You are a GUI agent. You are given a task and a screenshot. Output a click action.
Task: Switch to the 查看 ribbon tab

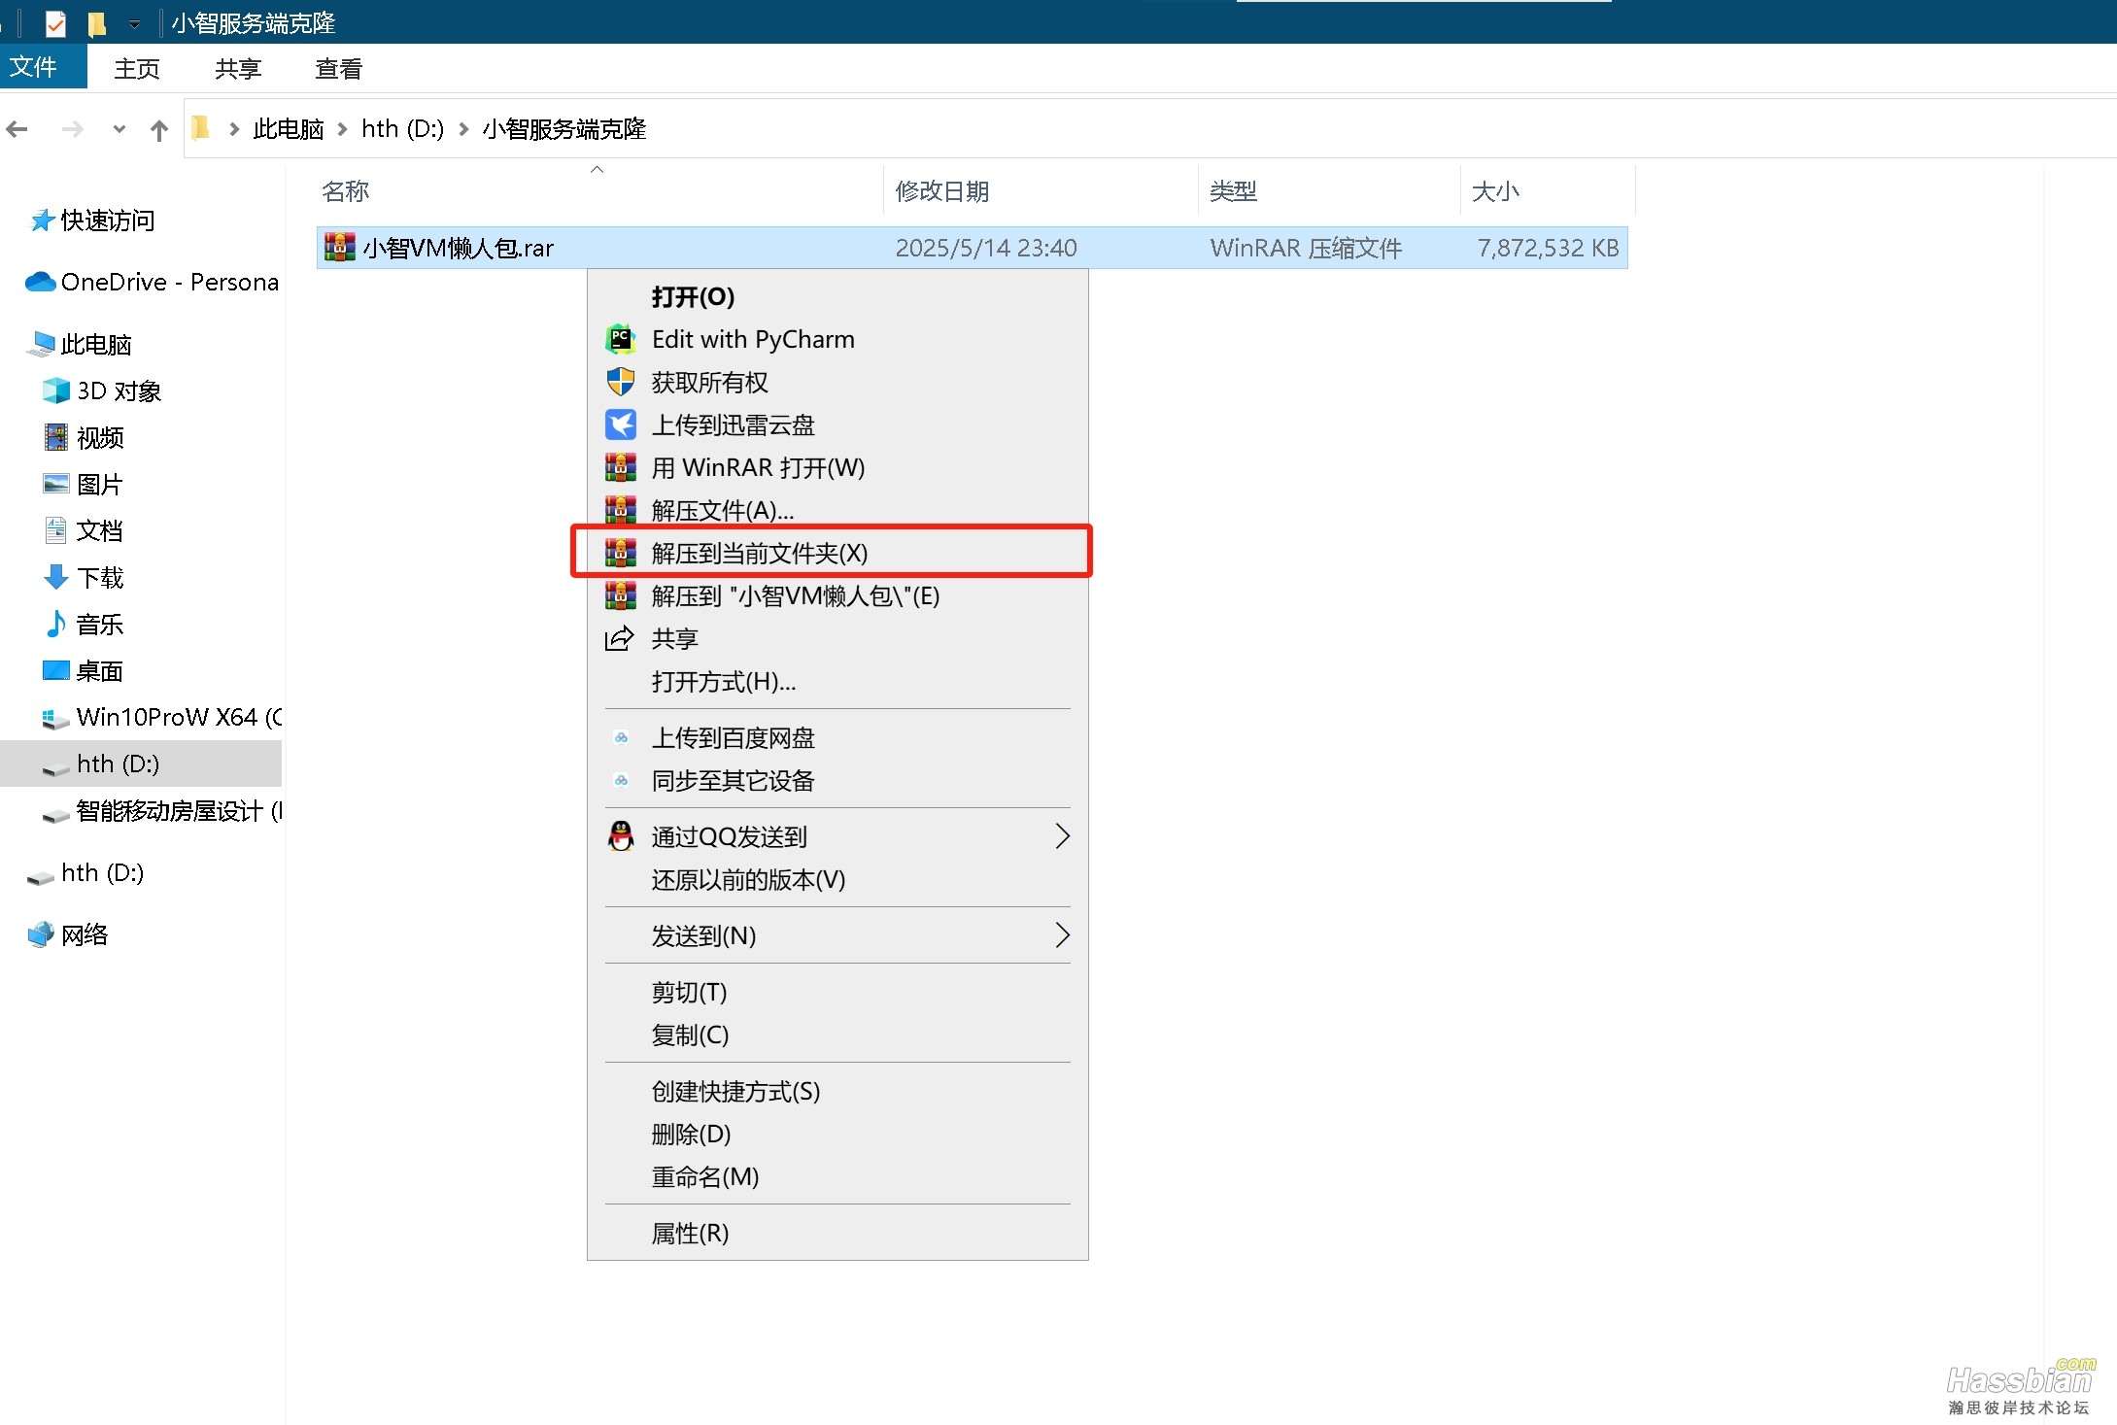tap(339, 69)
